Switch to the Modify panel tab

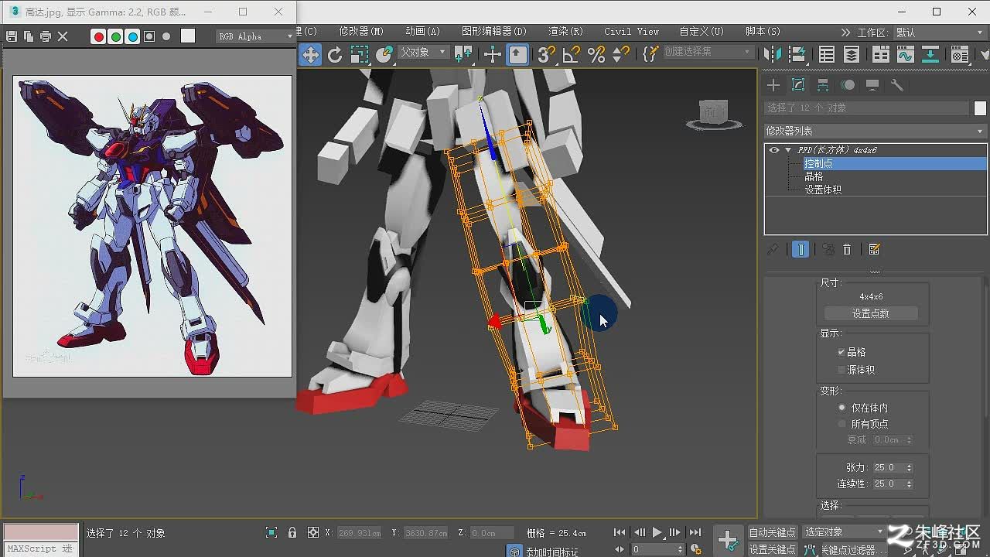798,85
